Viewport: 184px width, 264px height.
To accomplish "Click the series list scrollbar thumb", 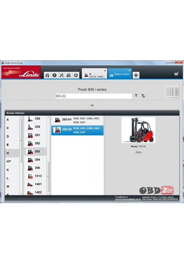I will point(48,176).
